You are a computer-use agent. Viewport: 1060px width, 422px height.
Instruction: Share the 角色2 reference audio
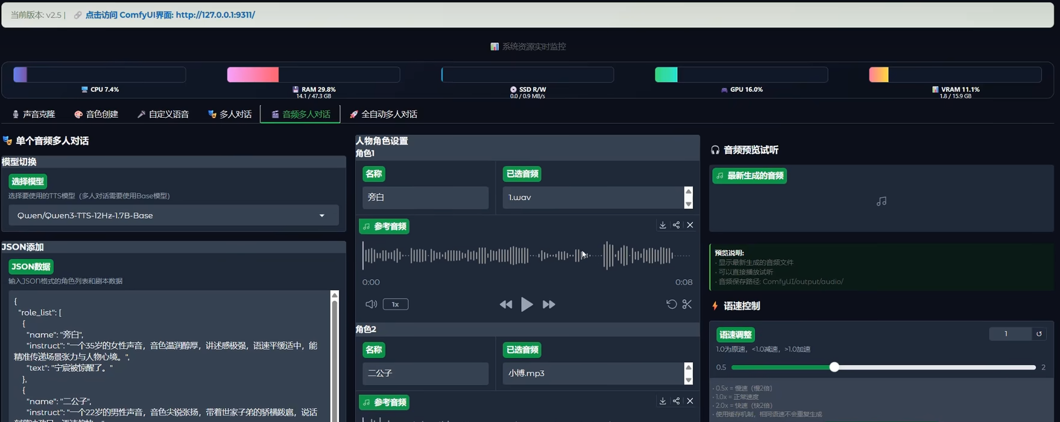[x=677, y=401]
